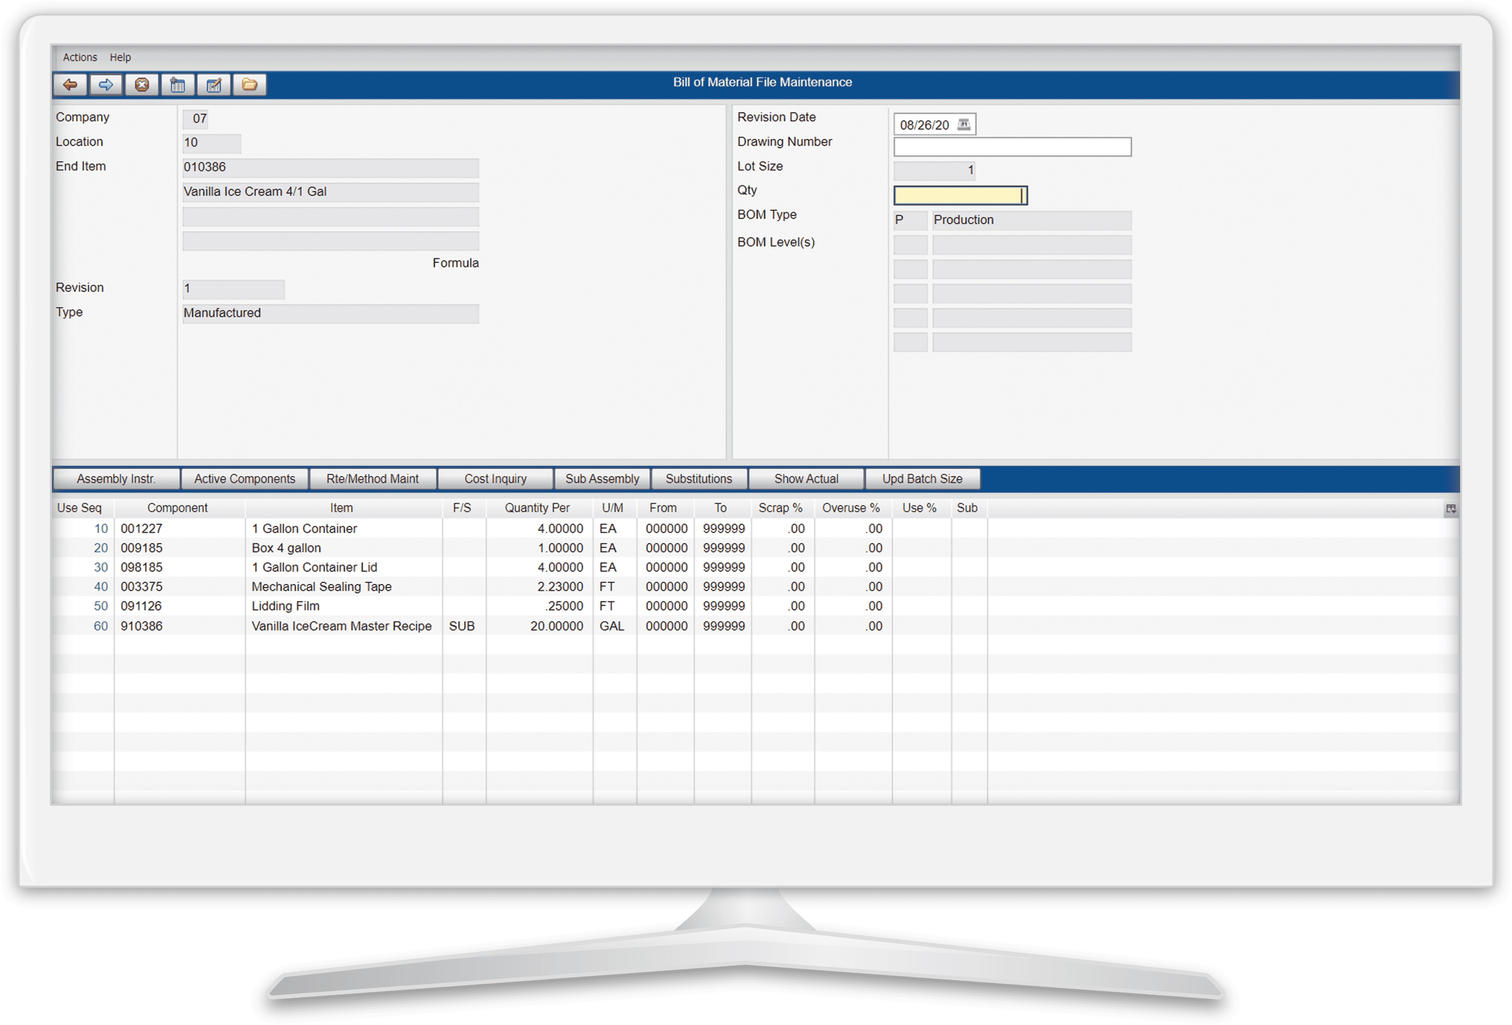Click the Vanilla Ice Cream 4/1 Gal description
The height and width of the screenshot is (1025, 1512).
(x=330, y=193)
